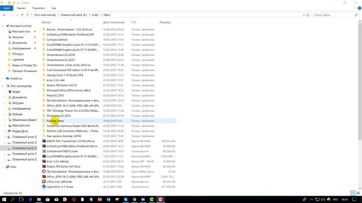Viewport: 362px width, 203px height.
Task: Navigate to Локальный диск (E:) in the breadcrumb
Action: [74, 15]
